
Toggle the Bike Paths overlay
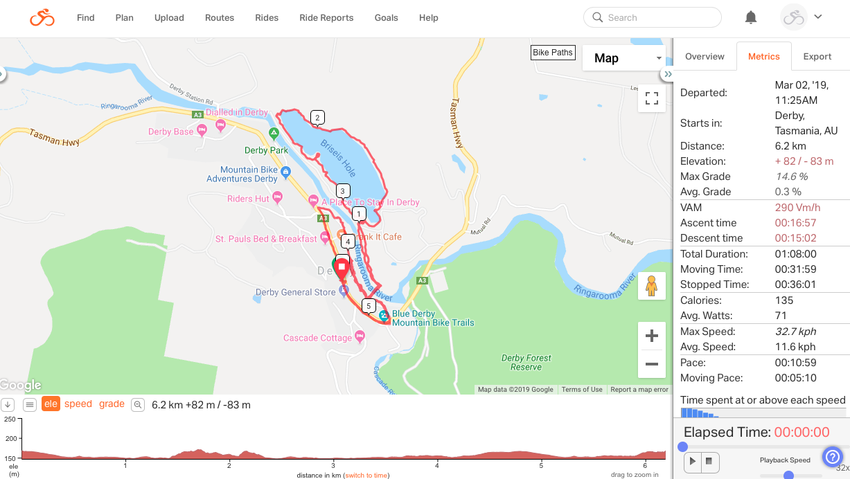tap(552, 53)
